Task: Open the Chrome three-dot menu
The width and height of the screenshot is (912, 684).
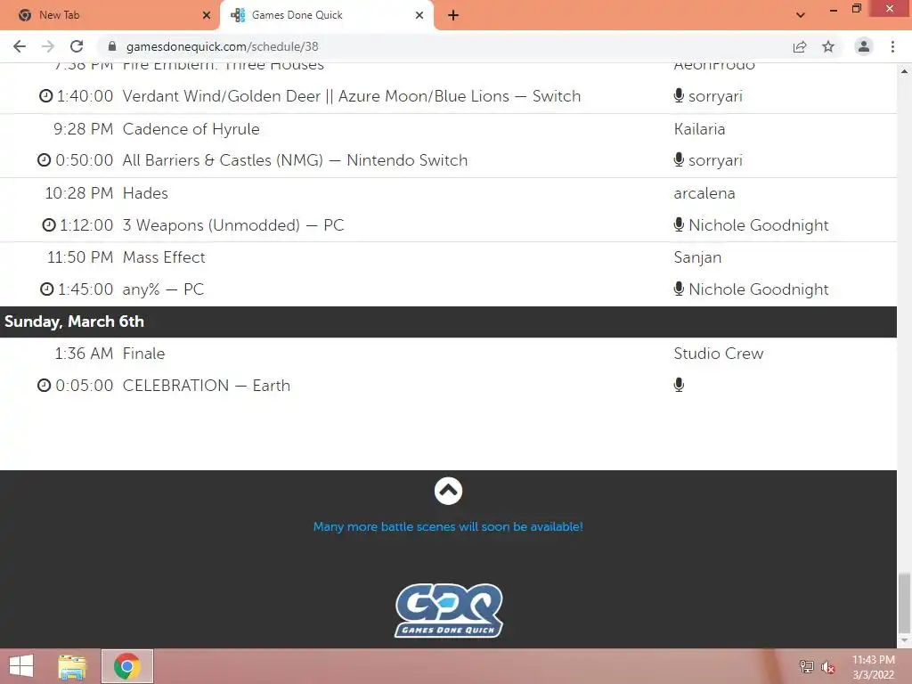Action: point(892,46)
